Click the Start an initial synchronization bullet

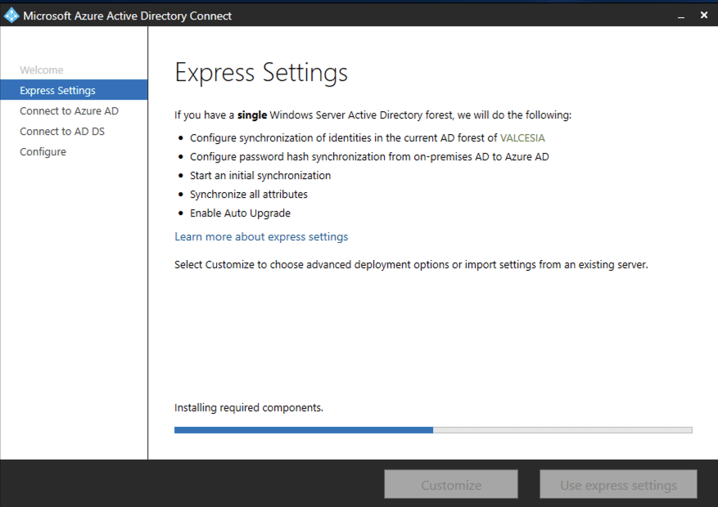(260, 175)
